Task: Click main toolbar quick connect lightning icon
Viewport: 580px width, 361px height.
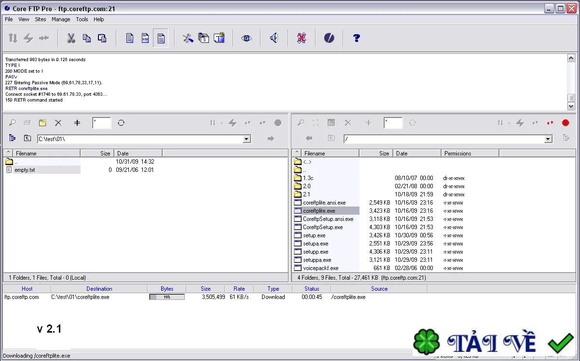Action: click(x=28, y=39)
